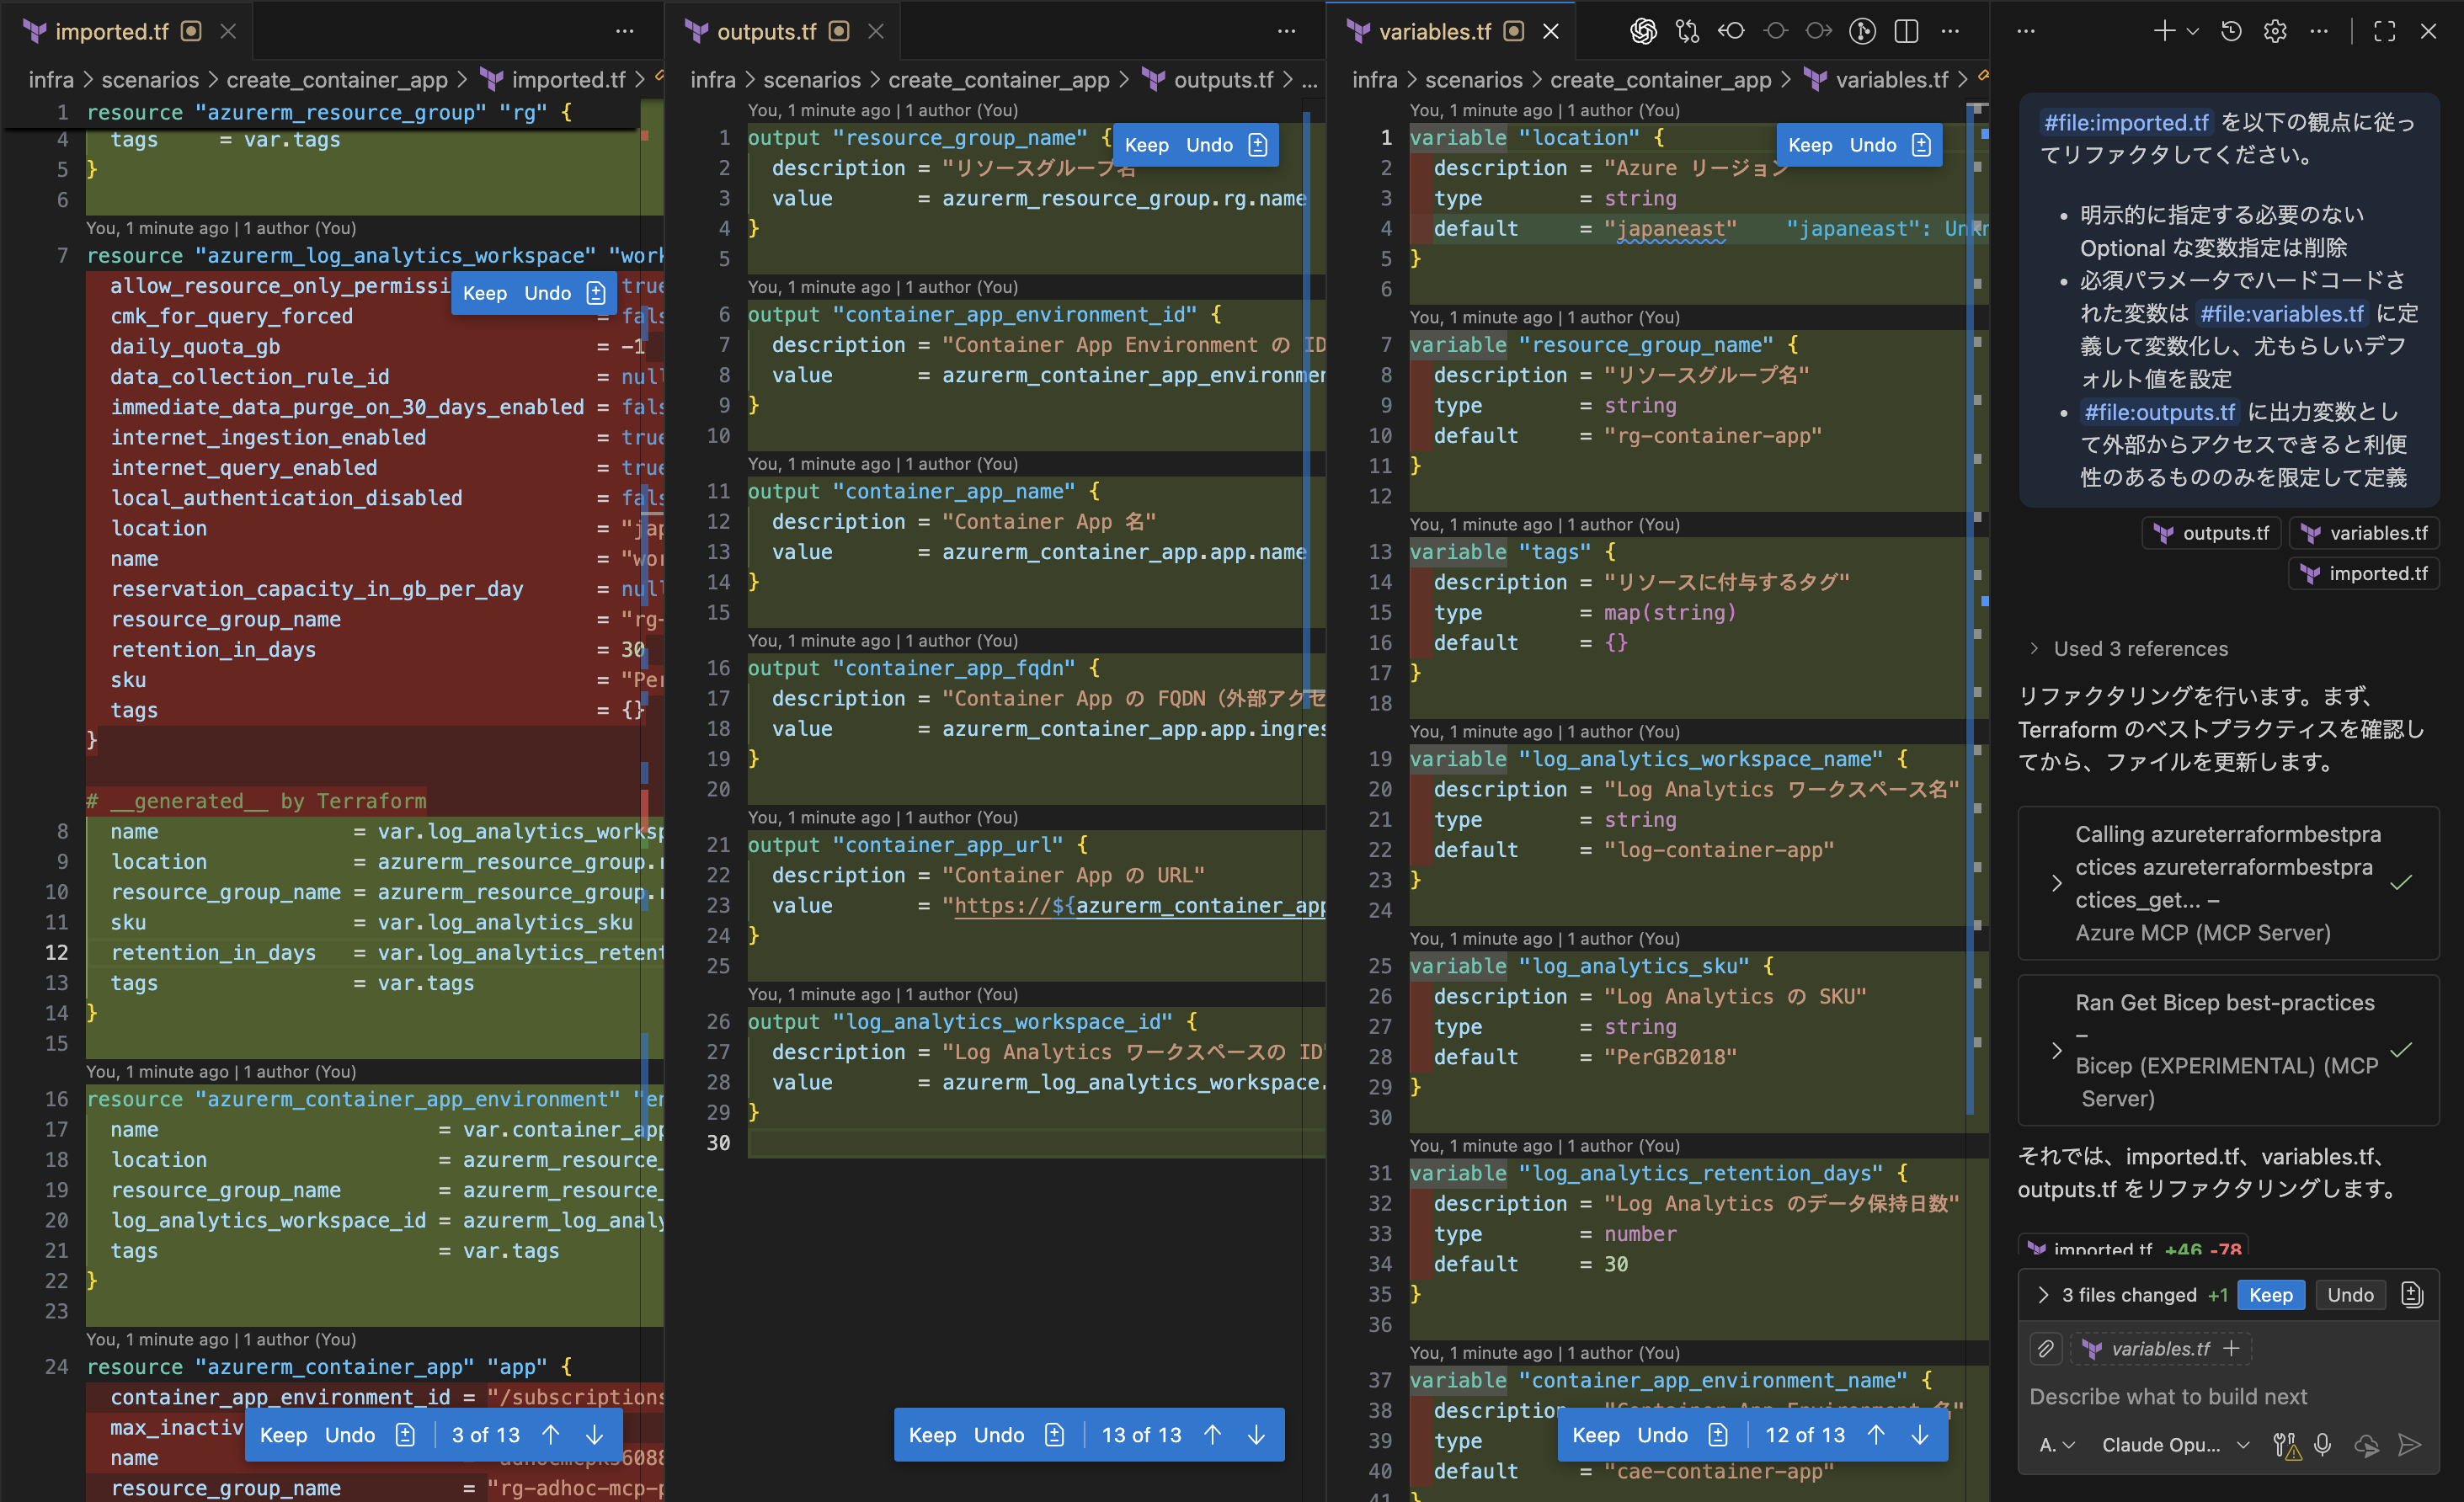Open the chat history clock icon

pyautogui.click(x=2231, y=31)
